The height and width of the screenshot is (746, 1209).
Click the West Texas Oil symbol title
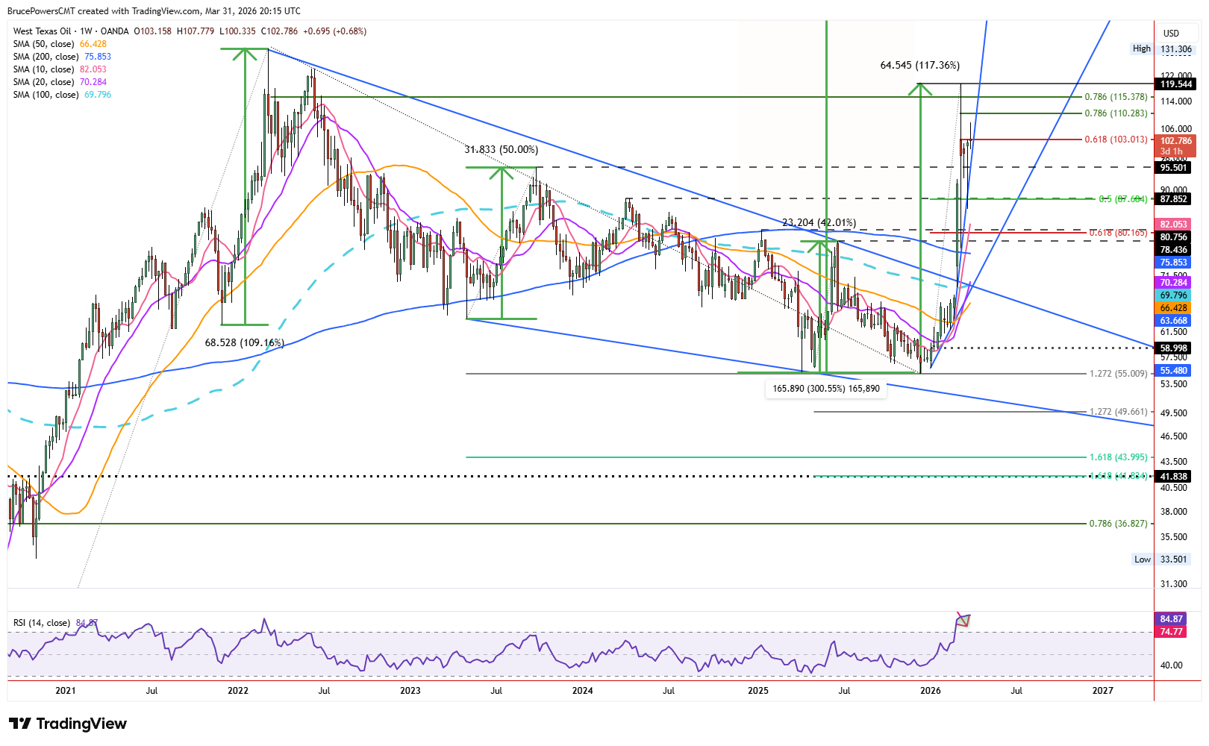tap(43, 31)
